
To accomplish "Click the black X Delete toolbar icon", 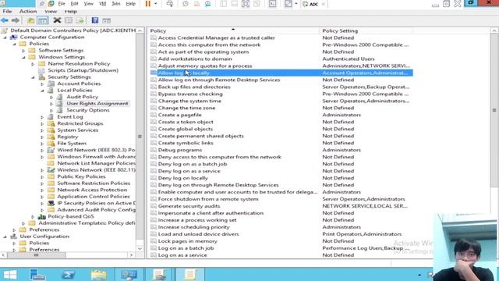I will point(57,21).
